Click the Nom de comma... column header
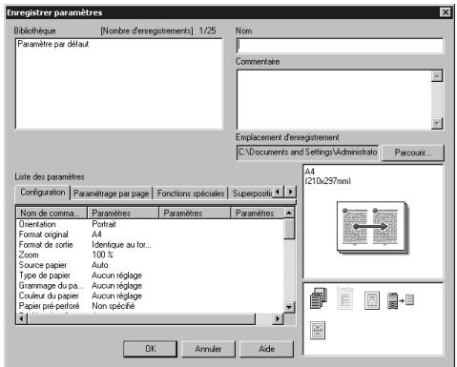Viewport: 457px width, 367px height. click(x=52, y=213)
